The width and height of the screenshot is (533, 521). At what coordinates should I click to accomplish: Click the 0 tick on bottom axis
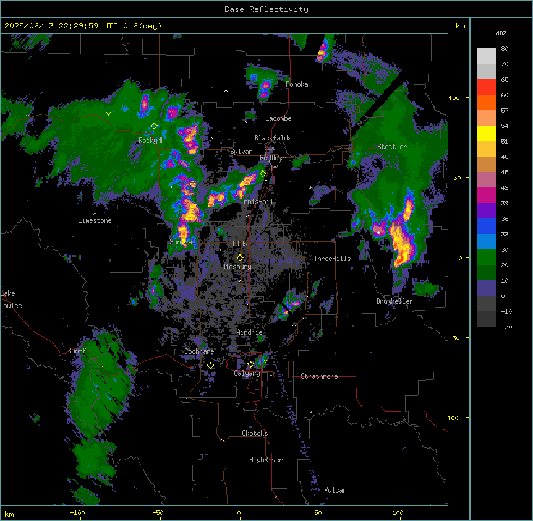click(x=239, y=512)
